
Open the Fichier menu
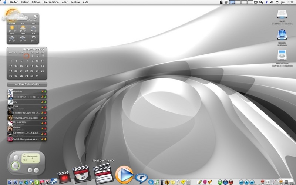25,2
